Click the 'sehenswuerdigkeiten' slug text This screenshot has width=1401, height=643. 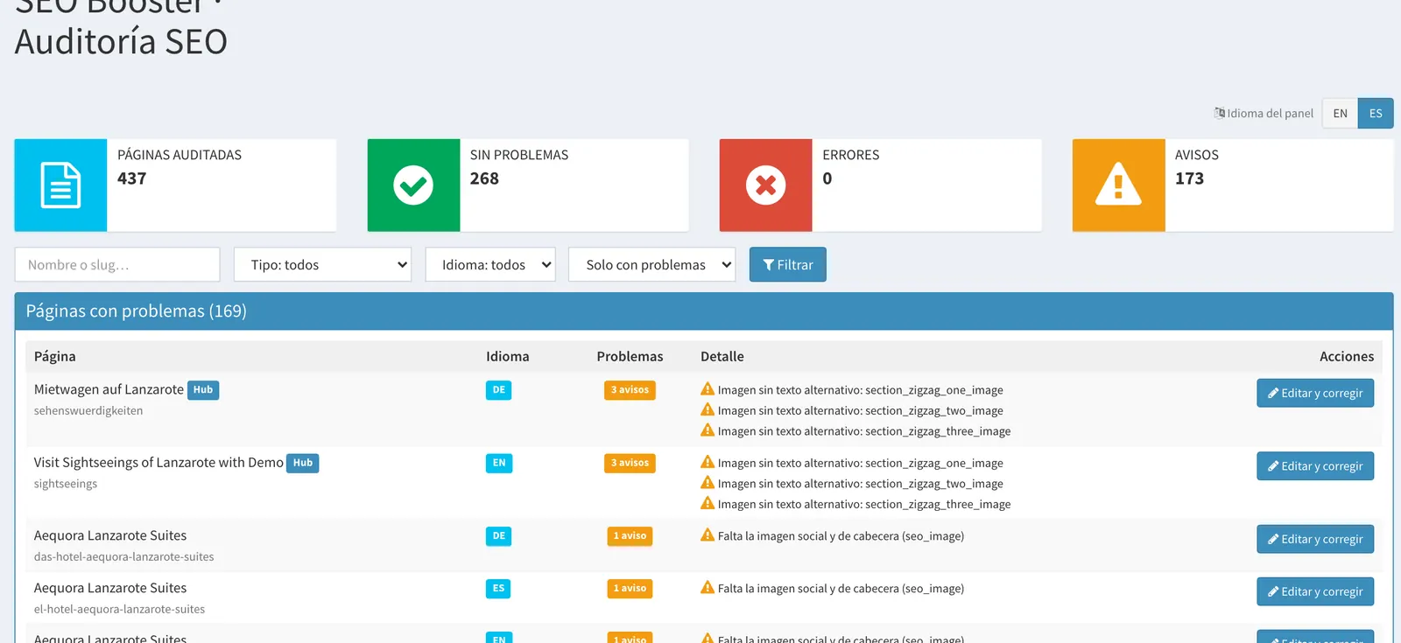click(x=88, y=410)
